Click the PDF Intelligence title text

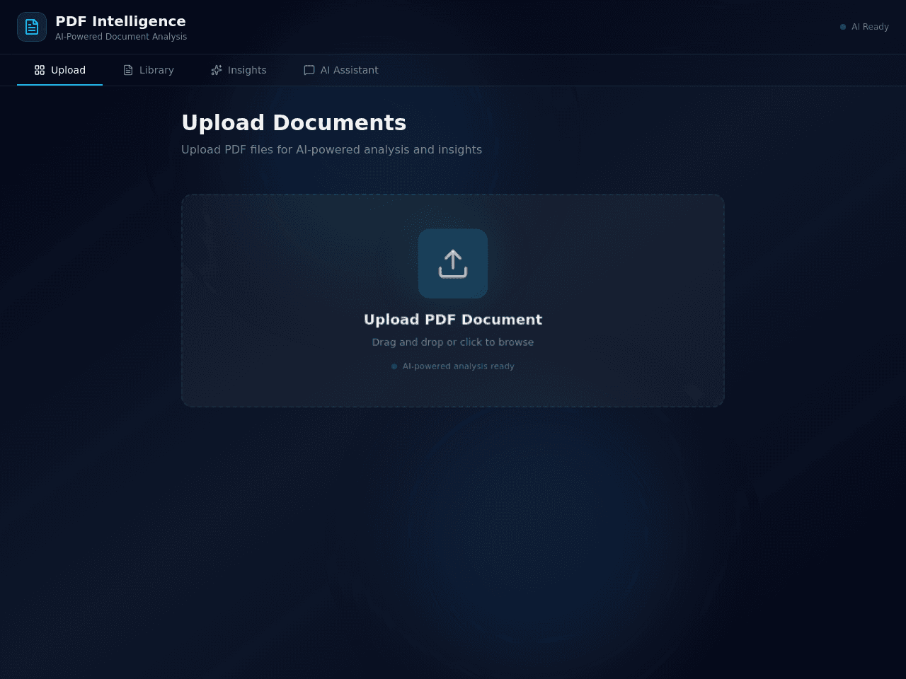point(120,21)
